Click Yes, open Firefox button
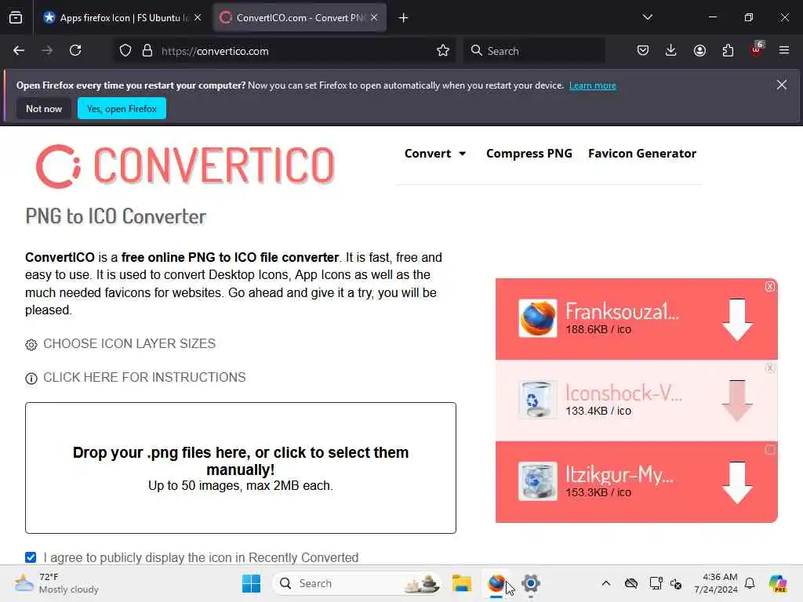The width and height of the screenshot is (803, 602). pos(122,108)
